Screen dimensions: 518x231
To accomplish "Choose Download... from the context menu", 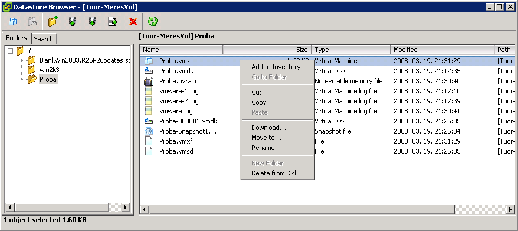I will (268, 128).
